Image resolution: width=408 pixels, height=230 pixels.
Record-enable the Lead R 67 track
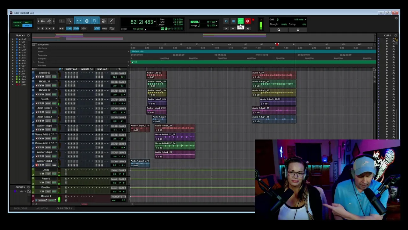[x=37, y=77]
